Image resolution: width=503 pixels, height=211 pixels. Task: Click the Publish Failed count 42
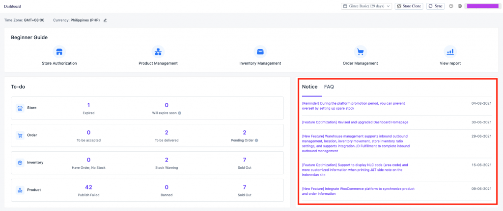[88, 187]
